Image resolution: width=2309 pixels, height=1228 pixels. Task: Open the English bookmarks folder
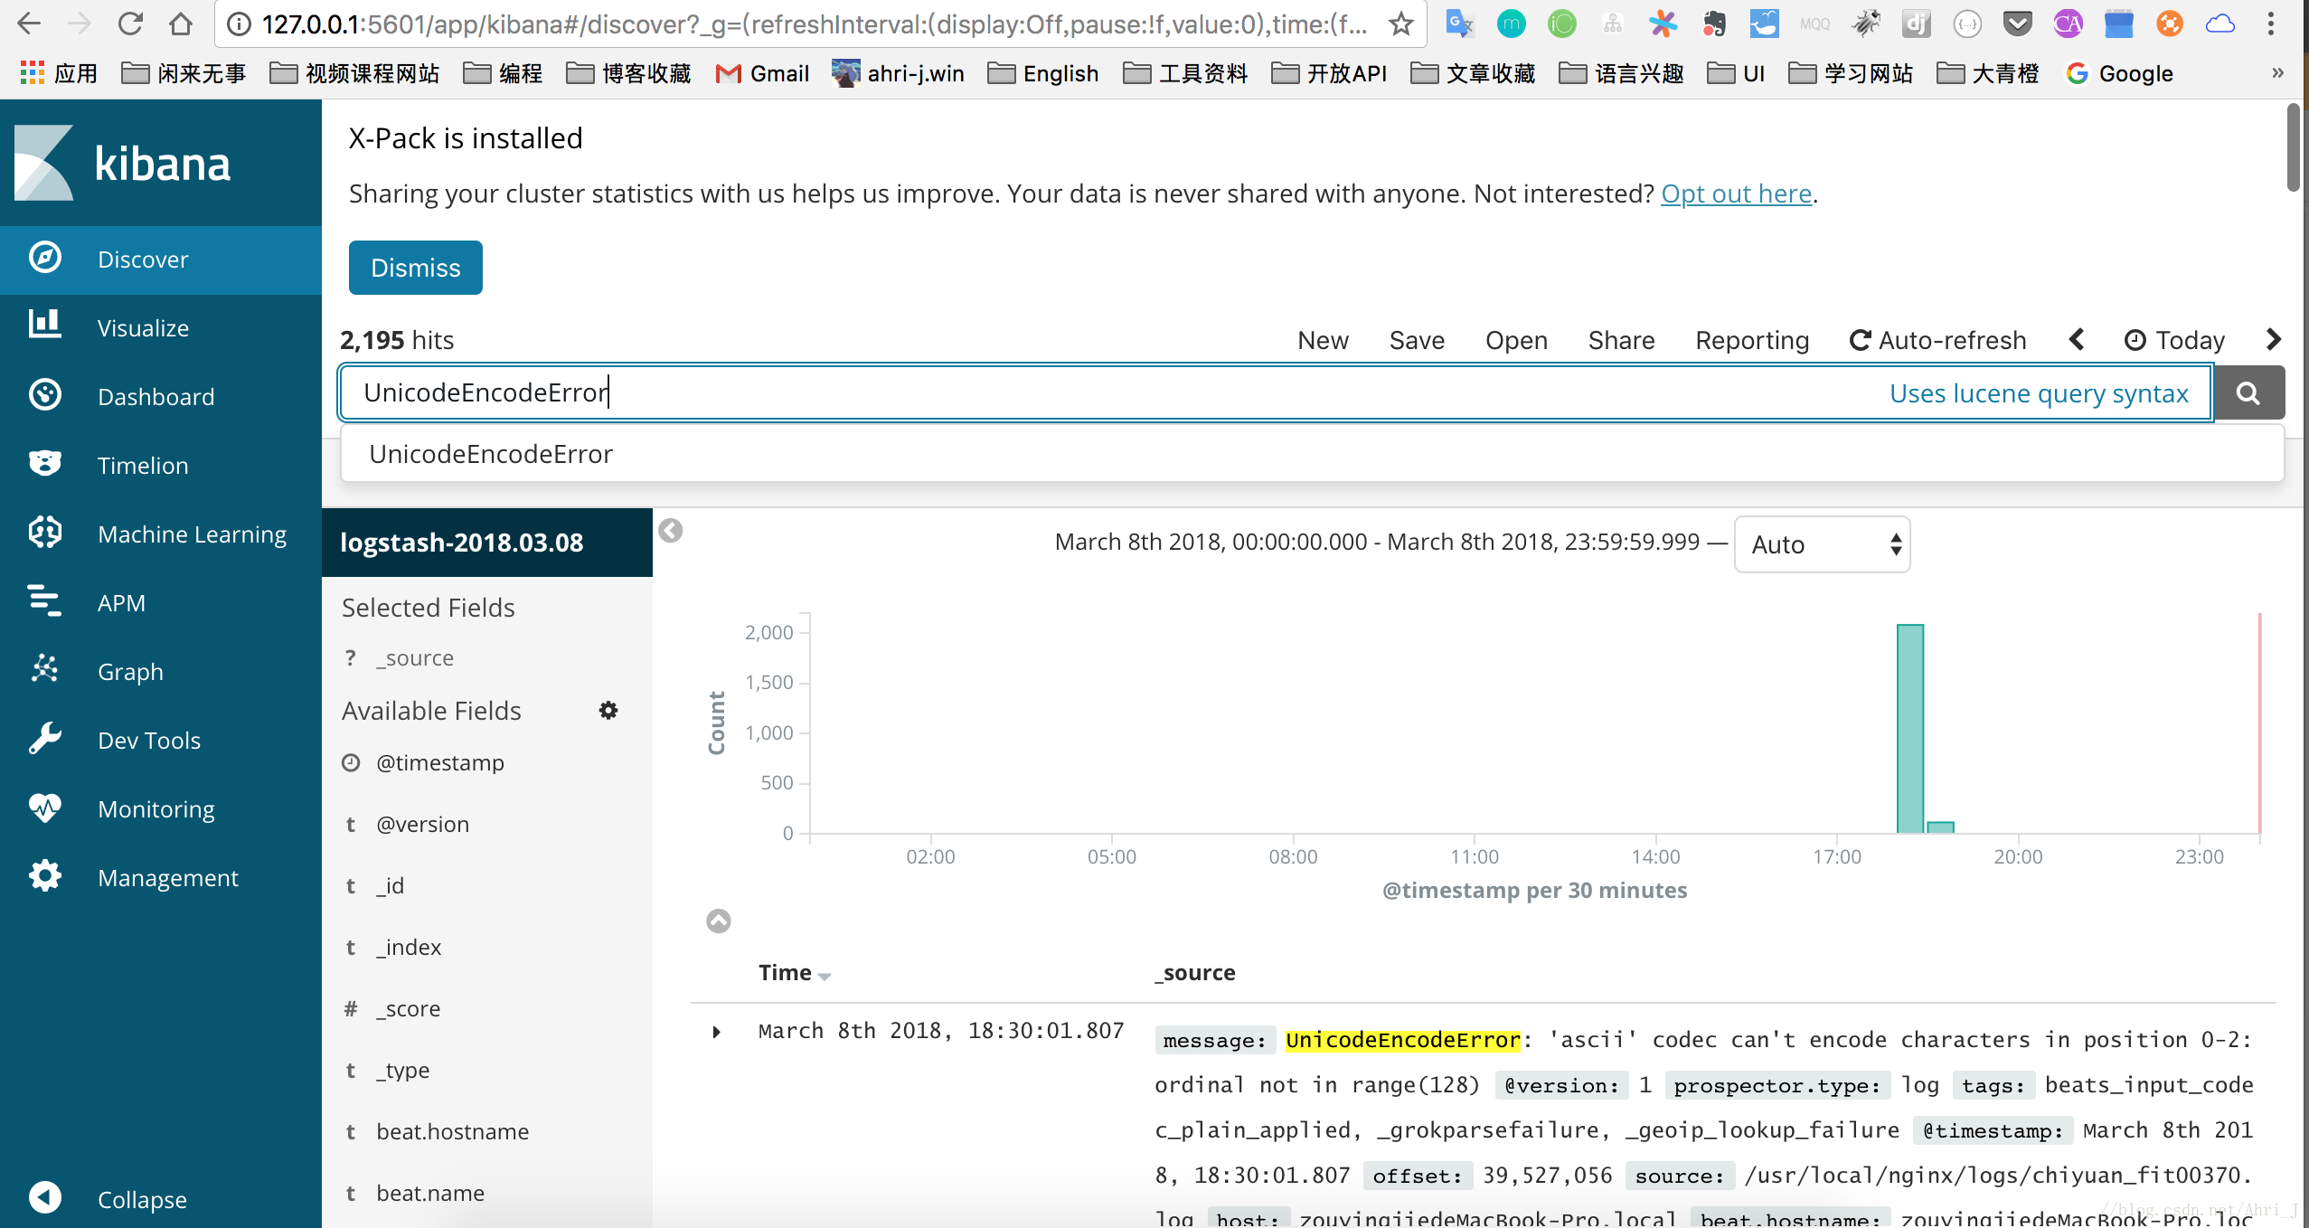(x=1043, y=73)
